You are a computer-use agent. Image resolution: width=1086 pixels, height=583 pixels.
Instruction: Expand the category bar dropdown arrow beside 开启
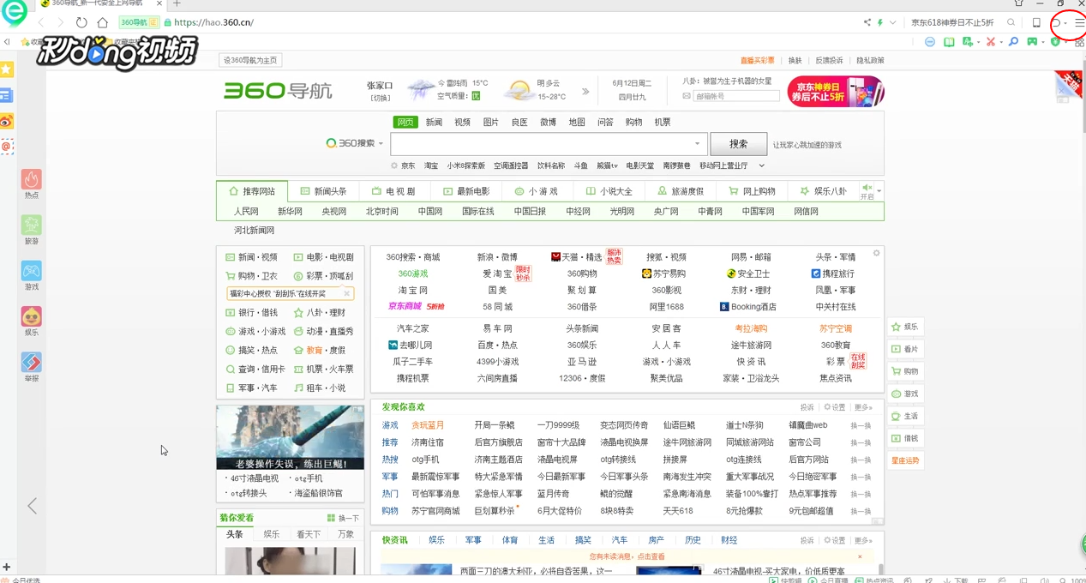879,191
